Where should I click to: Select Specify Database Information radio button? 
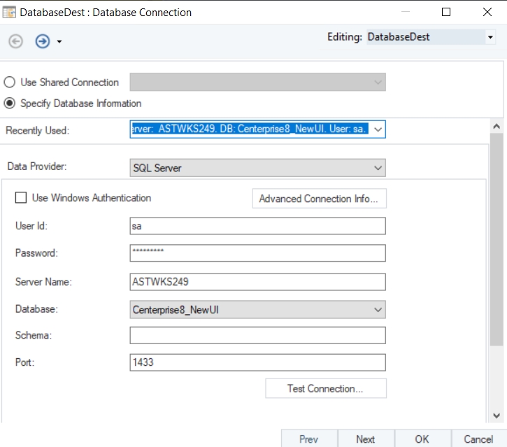(10, 104)
